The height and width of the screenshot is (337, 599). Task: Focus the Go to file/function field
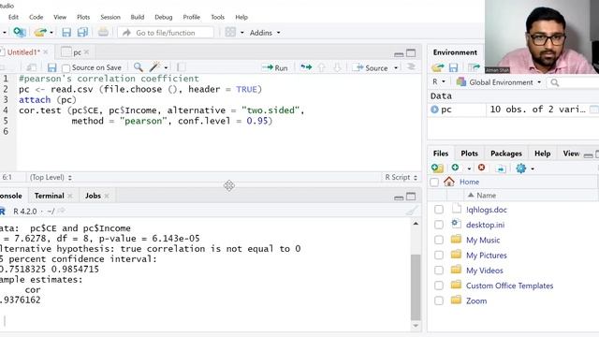166,33
